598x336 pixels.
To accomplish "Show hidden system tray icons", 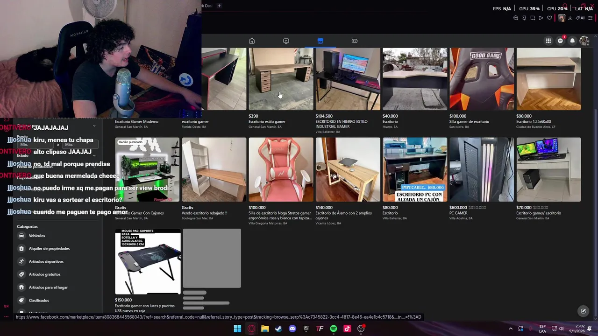I will point(510,329).
